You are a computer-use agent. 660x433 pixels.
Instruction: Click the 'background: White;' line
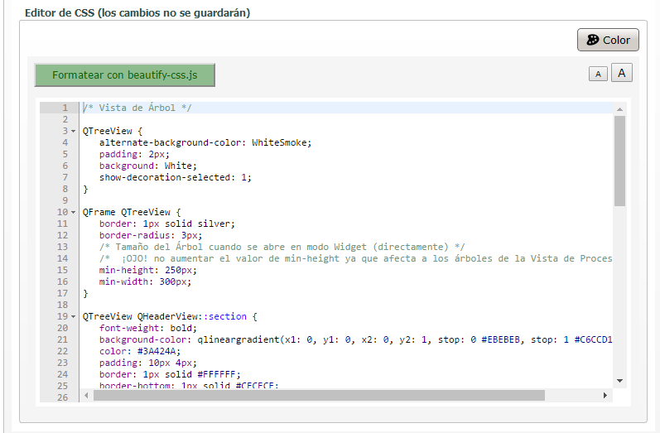click(x=147, y=166)
